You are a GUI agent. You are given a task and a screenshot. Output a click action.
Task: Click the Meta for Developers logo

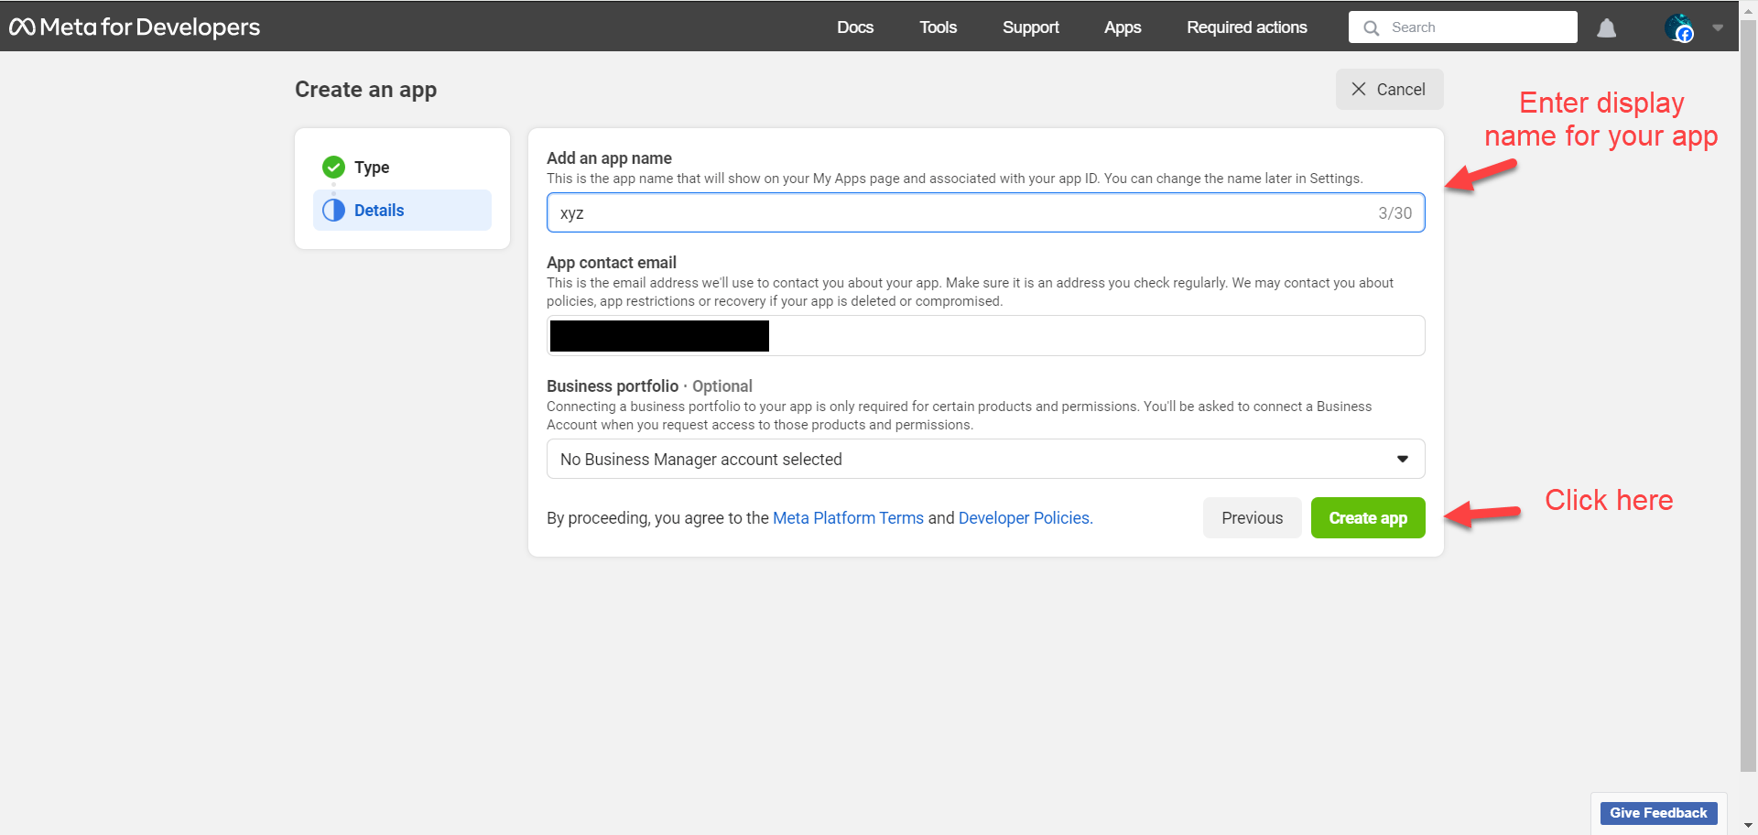[x=135, y=27]
